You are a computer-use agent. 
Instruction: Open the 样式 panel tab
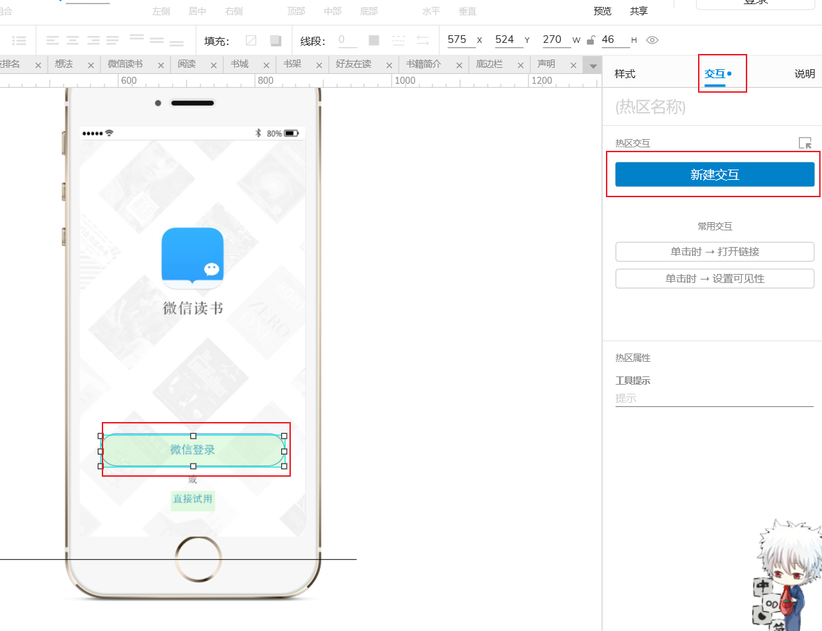[x=625, y=74]
